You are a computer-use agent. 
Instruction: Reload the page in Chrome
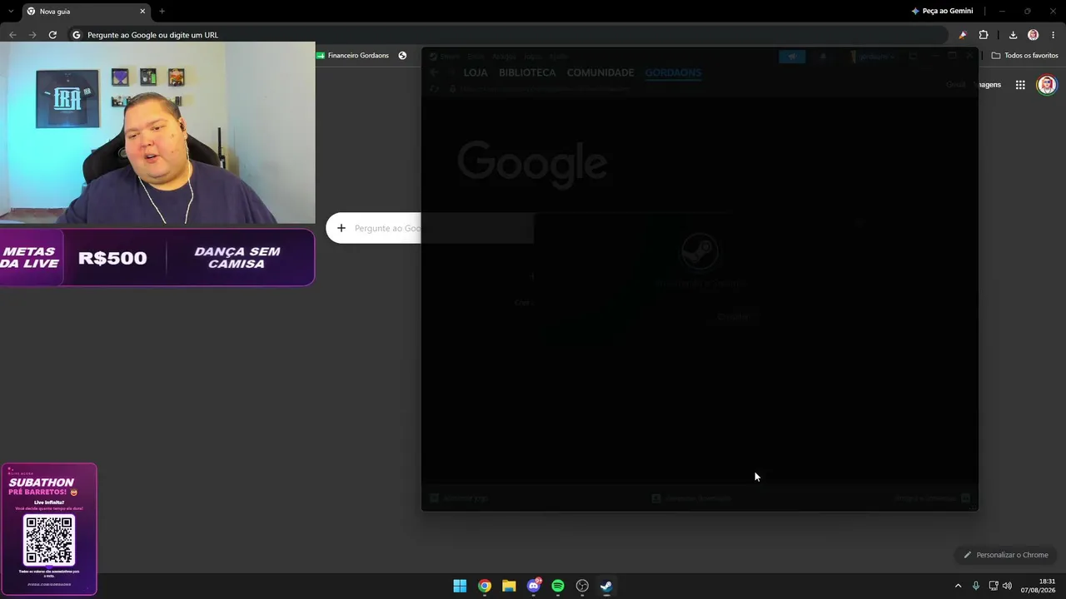tap(52, 35)
